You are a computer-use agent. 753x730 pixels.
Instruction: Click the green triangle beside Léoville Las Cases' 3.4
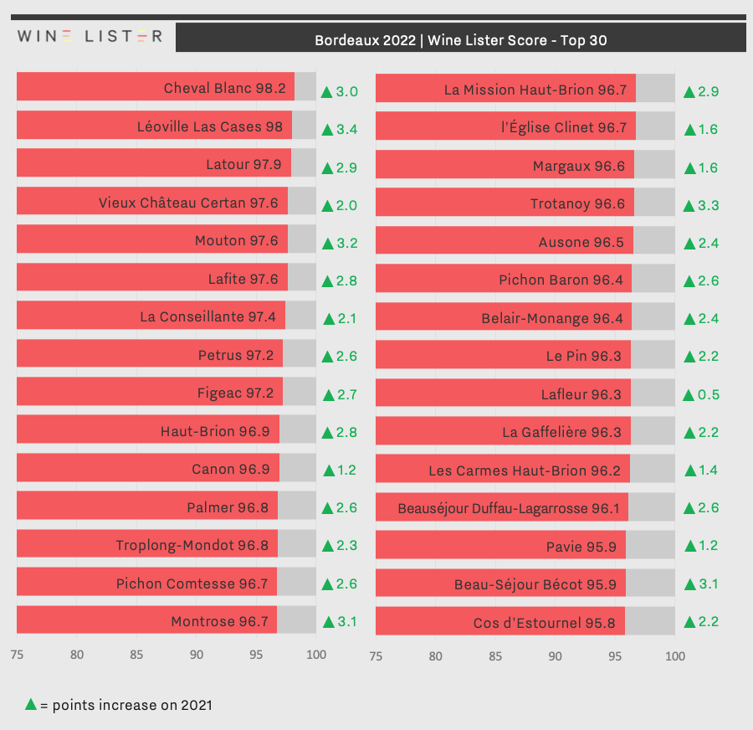[x=327, y=130]
